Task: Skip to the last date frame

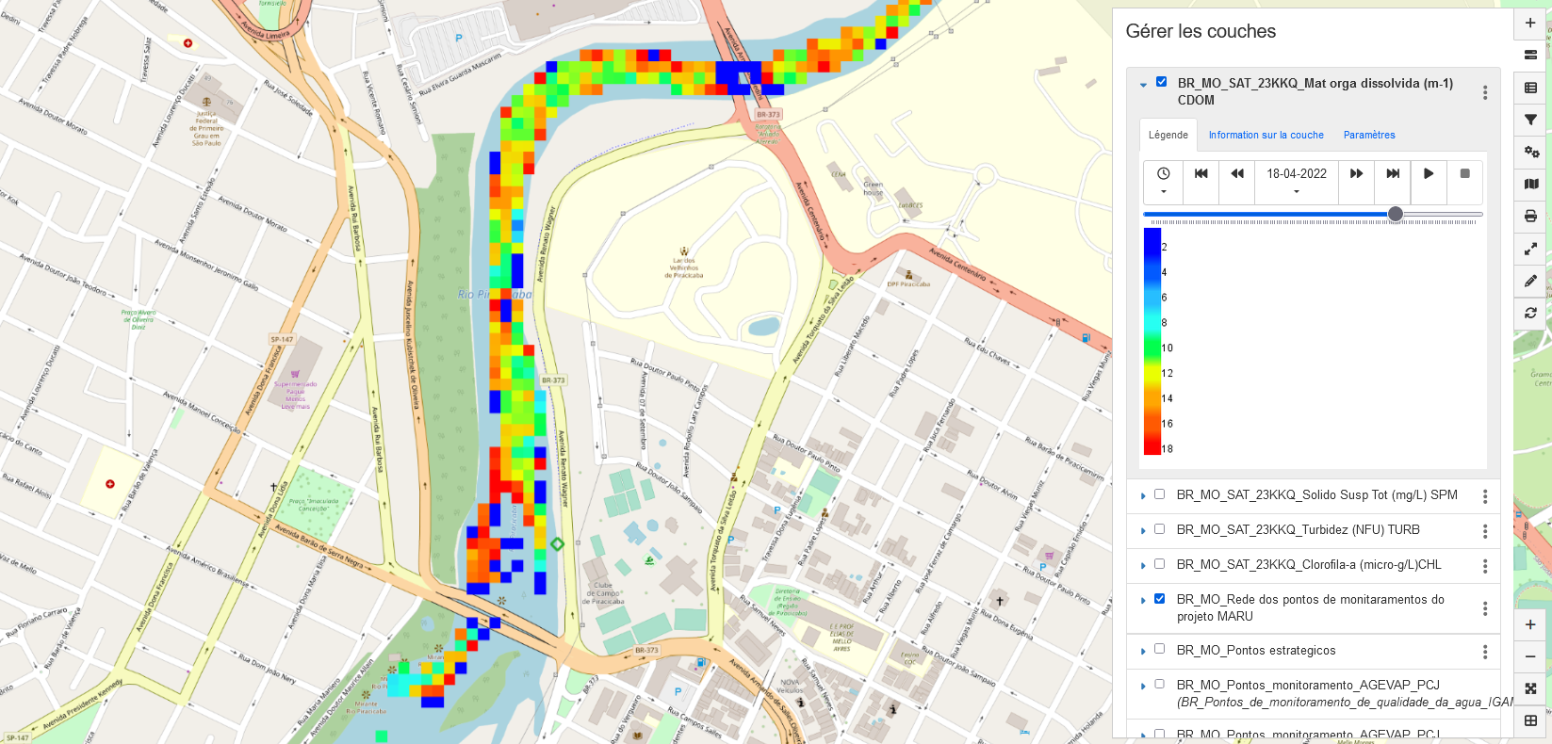Action: pyautogui.click(x=1393, y=173)
